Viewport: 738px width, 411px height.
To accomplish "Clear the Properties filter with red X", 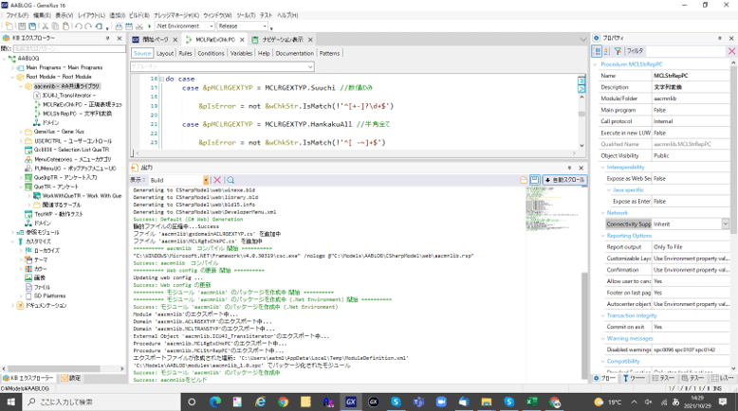I will [732, 51].
